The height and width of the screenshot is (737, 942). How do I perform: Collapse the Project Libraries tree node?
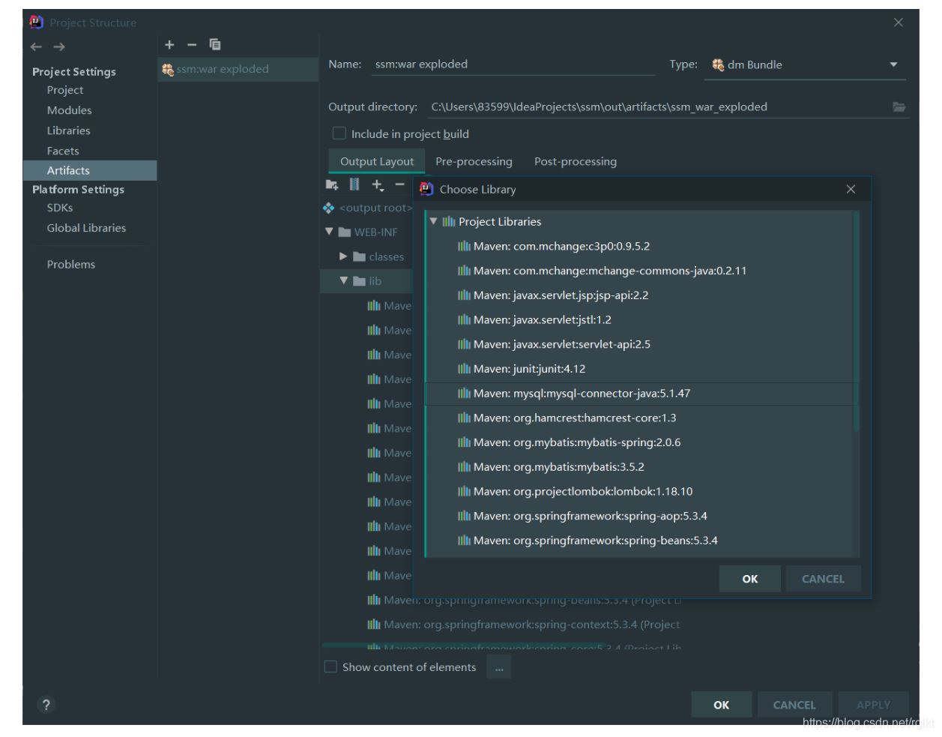(433, 221)
